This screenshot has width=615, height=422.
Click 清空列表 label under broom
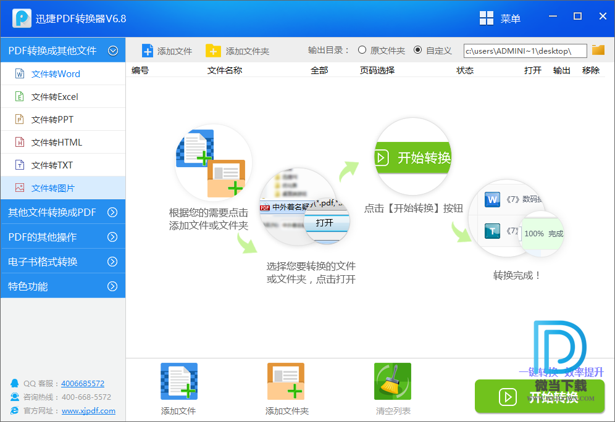[393, 411]
